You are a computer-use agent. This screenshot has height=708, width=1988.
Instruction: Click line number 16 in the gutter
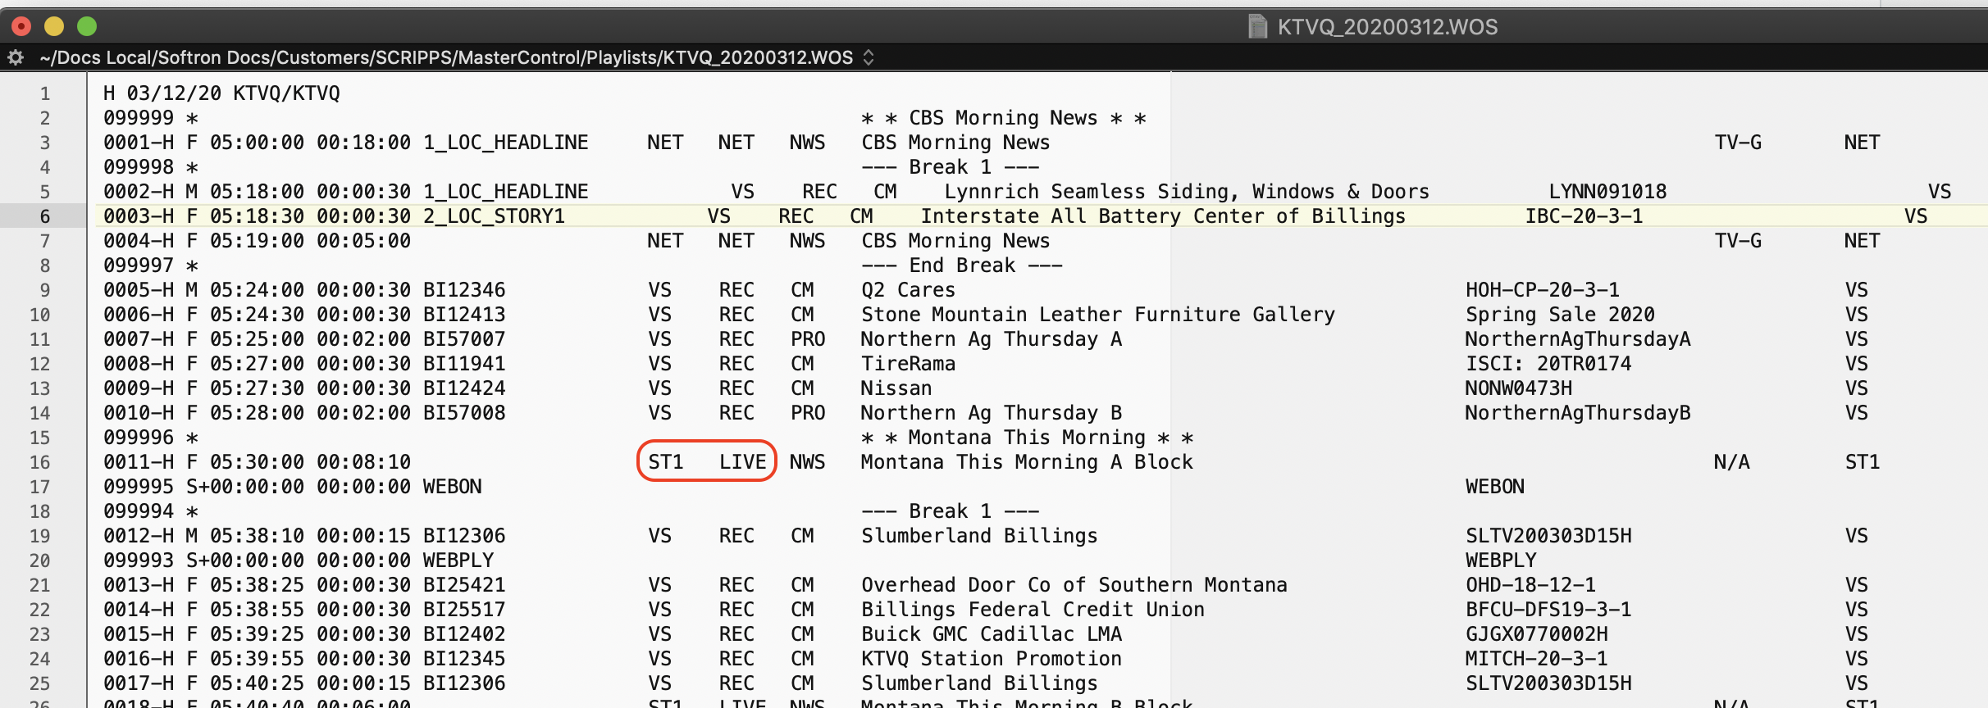click(39, 462)
